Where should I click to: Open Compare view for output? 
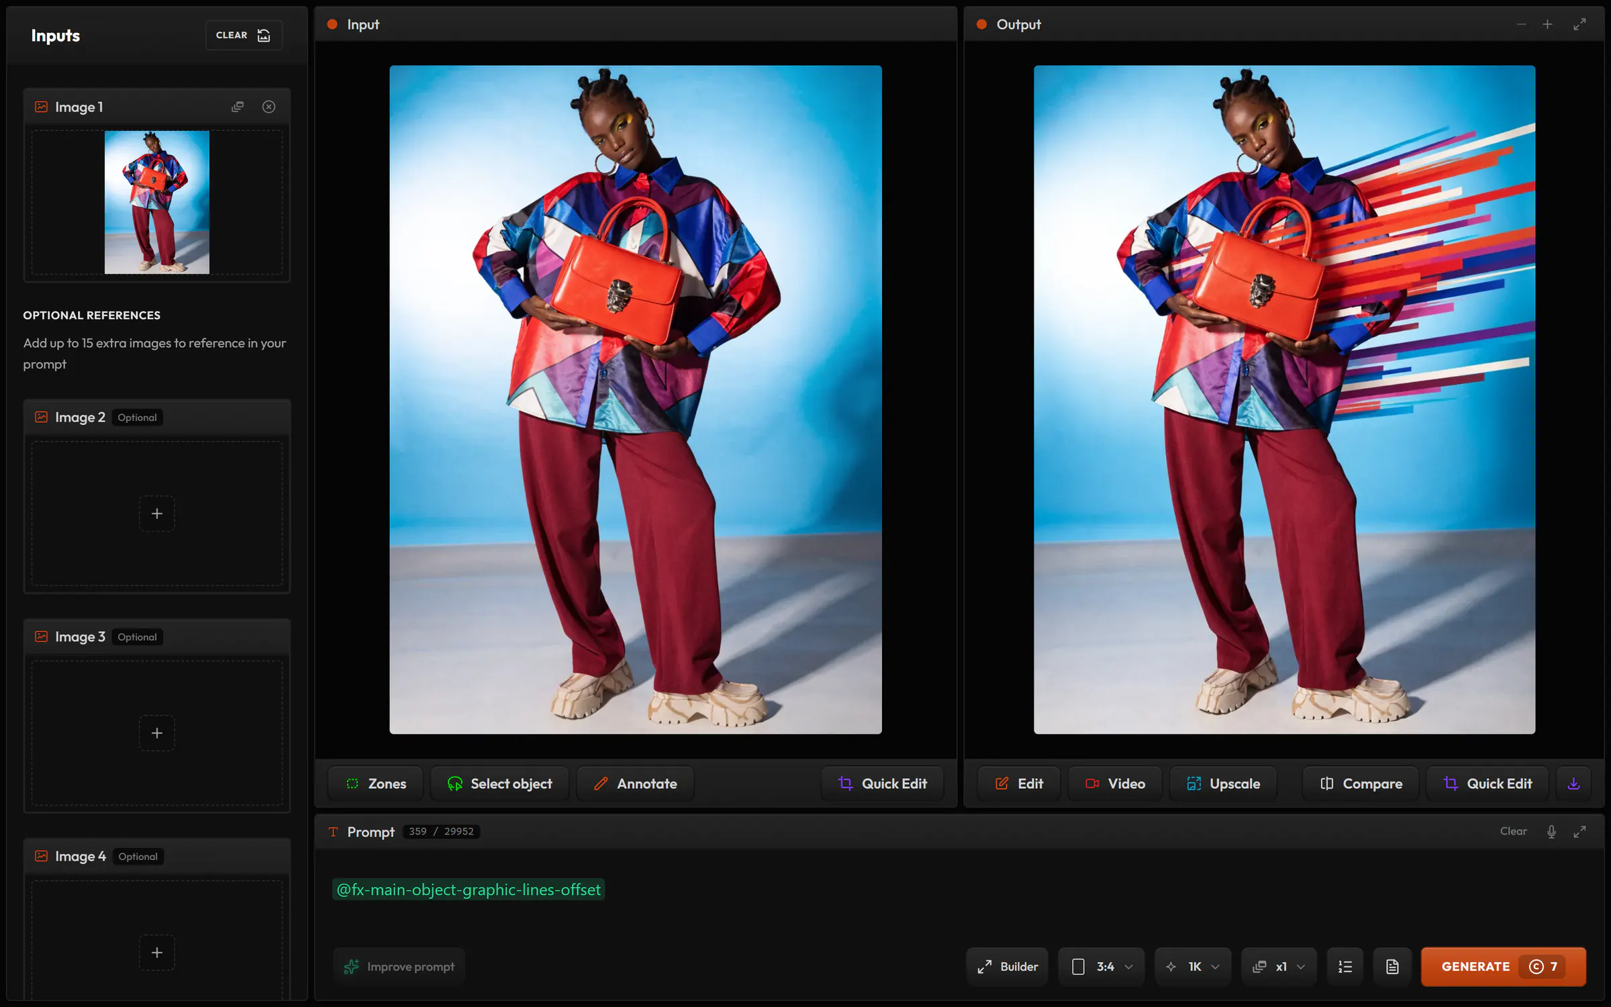[1361, 783]
